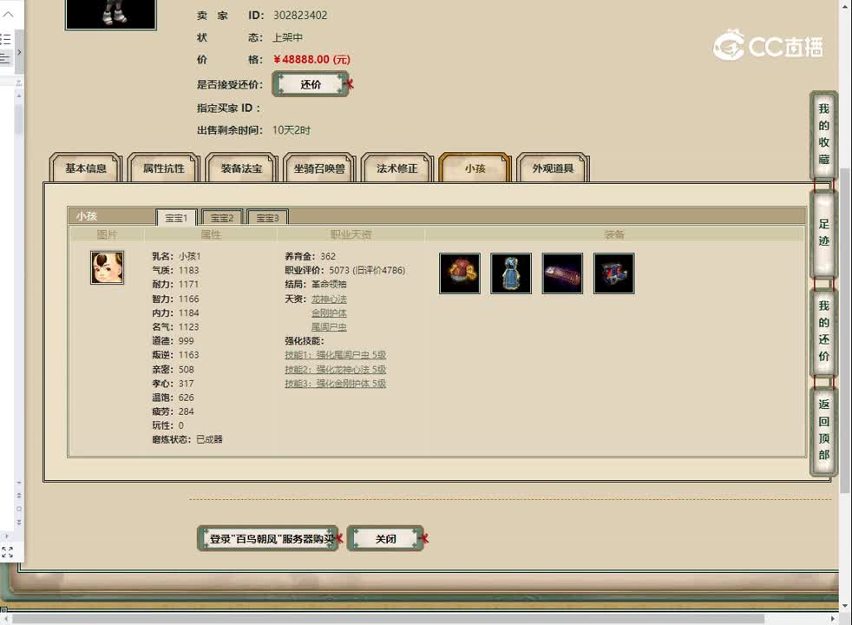852x625 pixels.
Task: Click the fullscreen expand icon bottom-left corner
Action: tap(8, 553)
